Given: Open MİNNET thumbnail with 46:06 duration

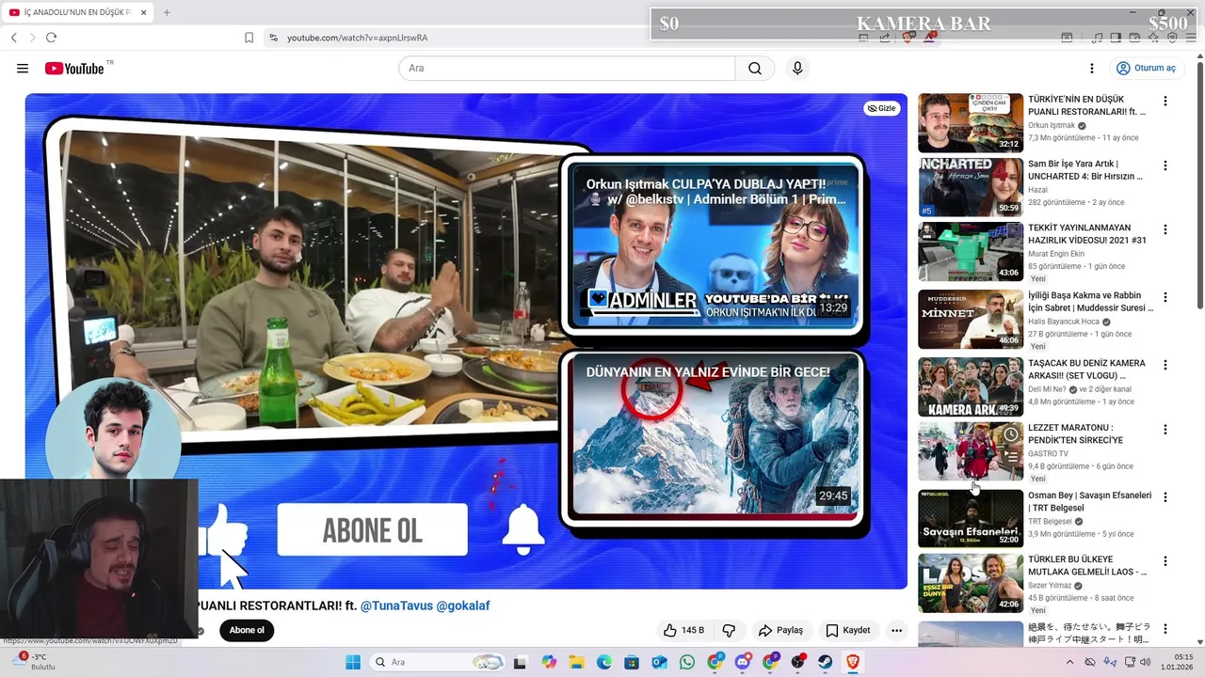Looking at the screenshot, I should click(x=971, y=319).
